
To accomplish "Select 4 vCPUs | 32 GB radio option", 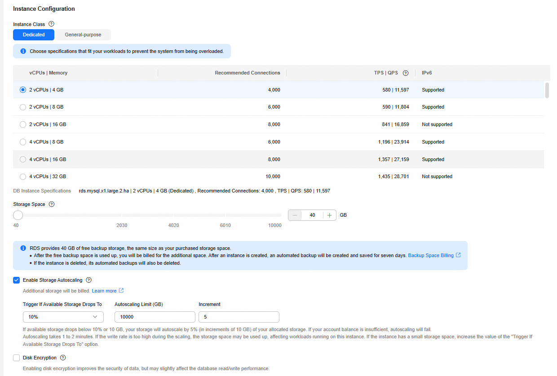I will (x=23, y=176).
